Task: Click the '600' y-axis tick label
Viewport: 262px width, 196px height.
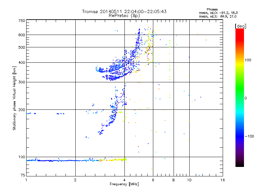Action: 22,35
